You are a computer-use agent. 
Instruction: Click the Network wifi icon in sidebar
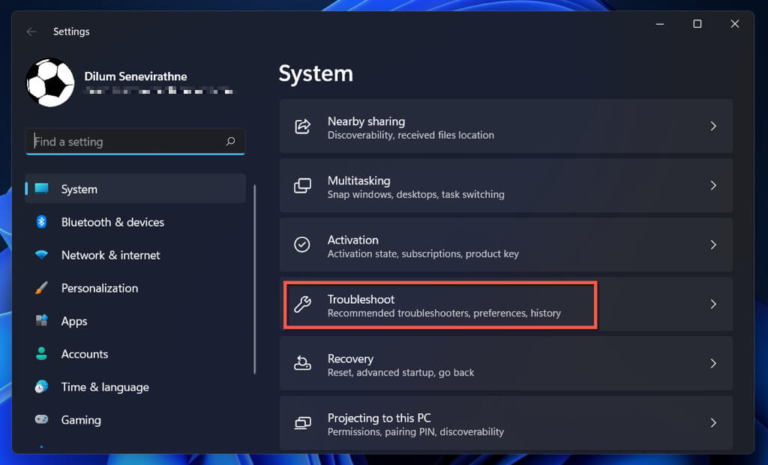[42, 255]
